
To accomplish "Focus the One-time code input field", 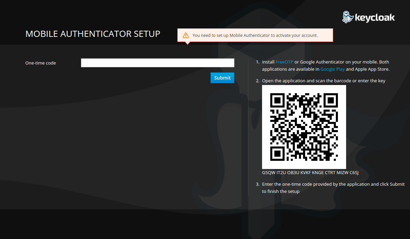I will click(x=158, y=63).
